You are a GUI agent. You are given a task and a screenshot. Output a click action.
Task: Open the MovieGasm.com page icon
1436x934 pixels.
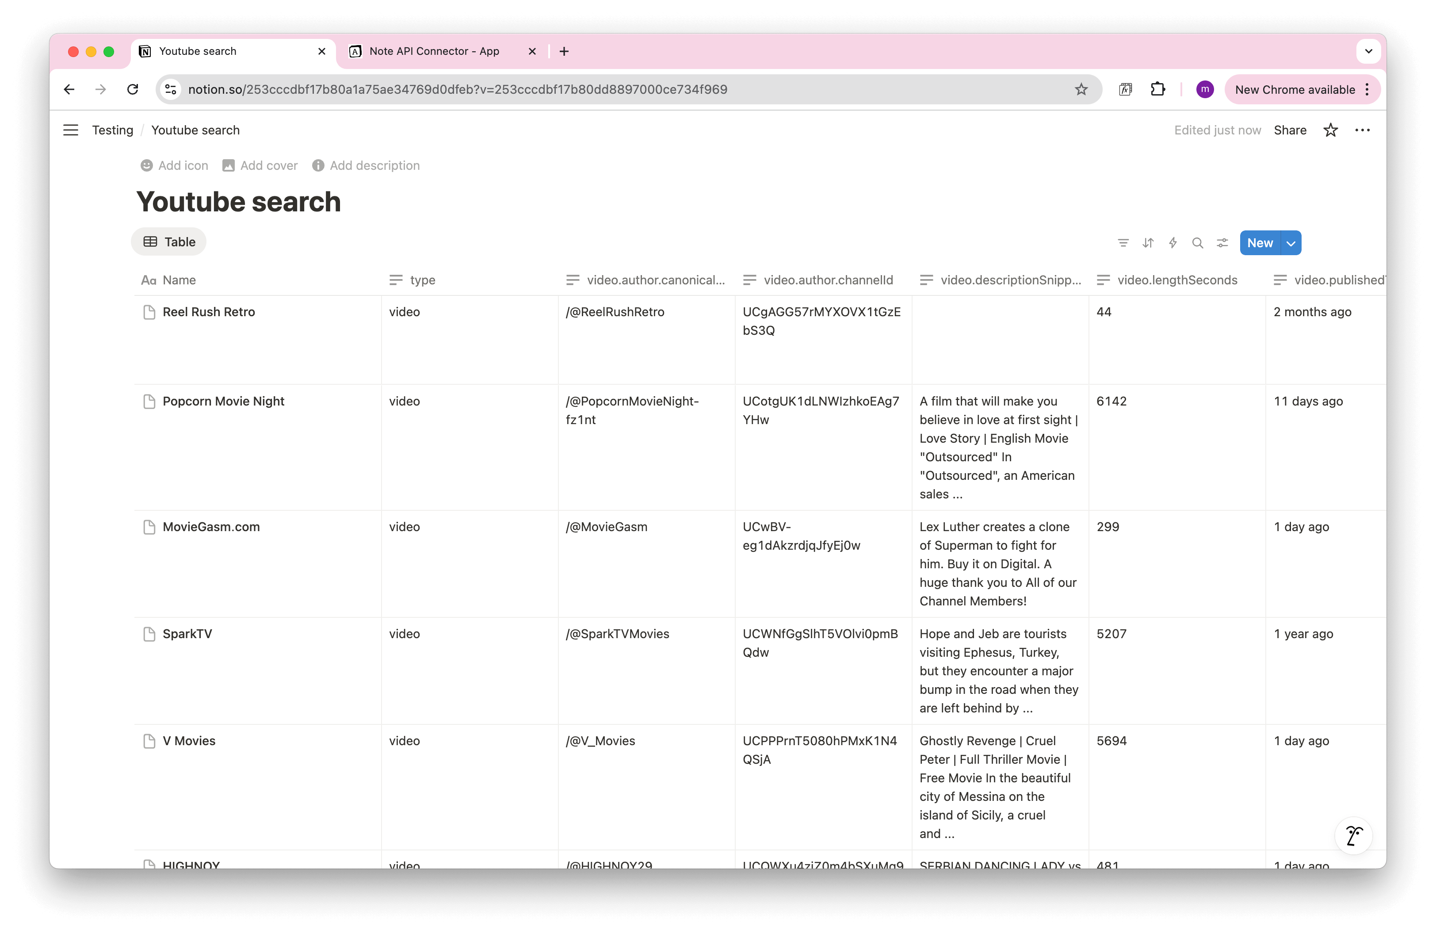tap(149, 527)
